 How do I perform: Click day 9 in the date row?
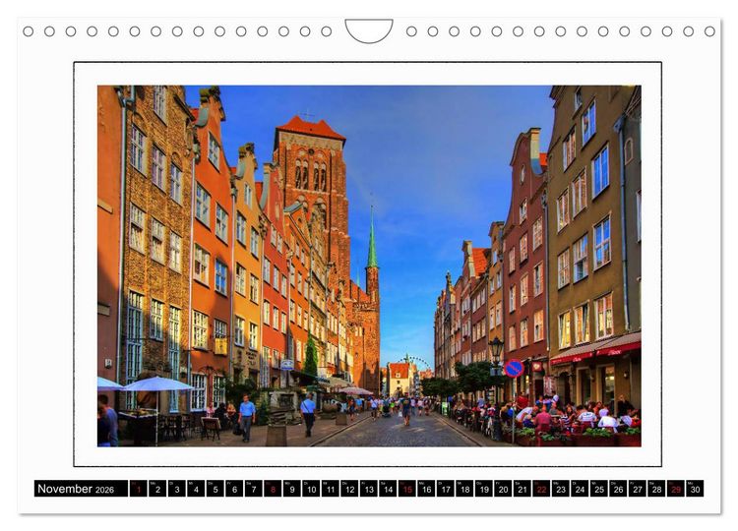click(292, 488)
